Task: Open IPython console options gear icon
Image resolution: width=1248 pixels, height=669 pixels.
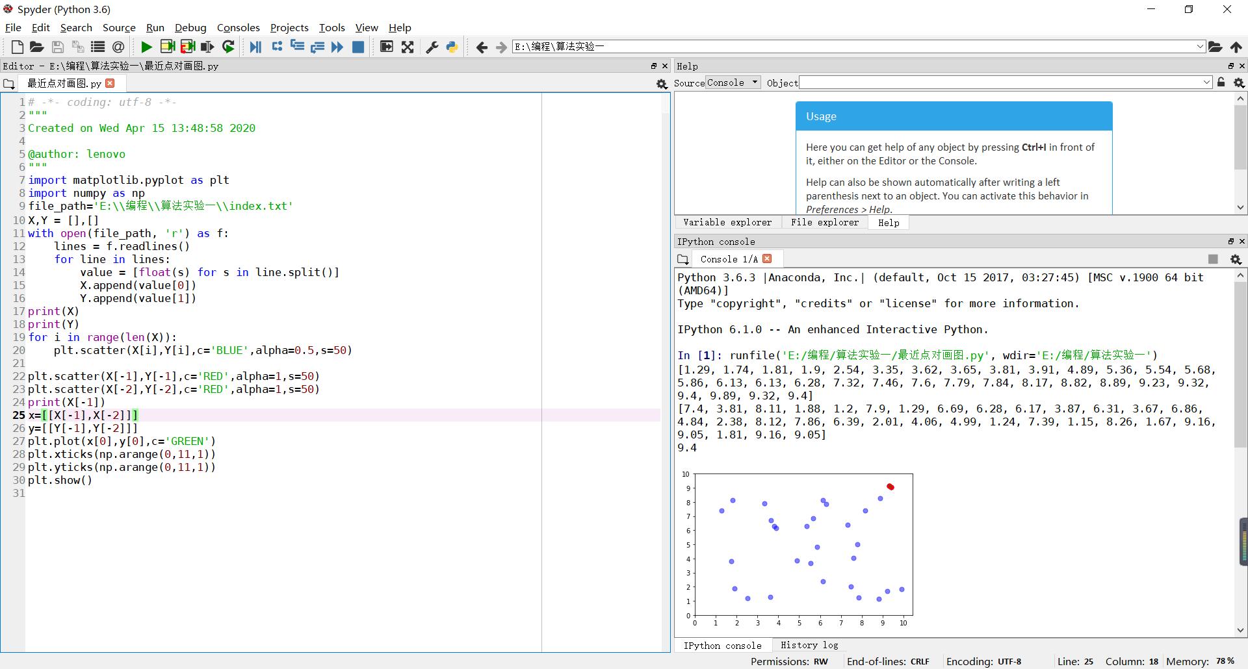Action: pos(1236,259)
